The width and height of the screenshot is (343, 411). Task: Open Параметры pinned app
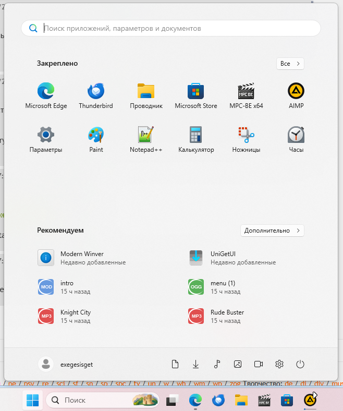pyautogui.click(x=46, y=139)
